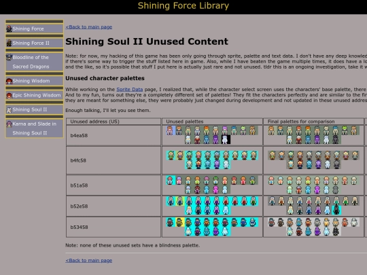The height and width of the screenshot is (275, 367).
Task: Click the b4fc58 final palettes sprite image
Action: [x=313, y=160]
